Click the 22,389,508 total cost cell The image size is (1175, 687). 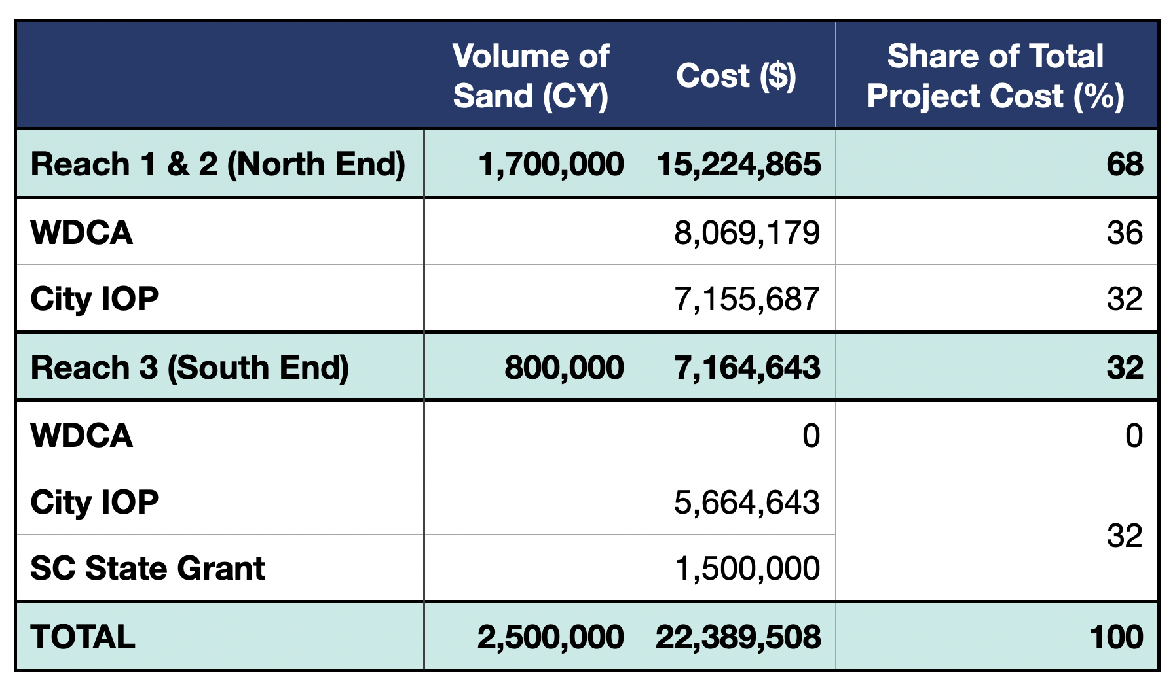(x=737, y=637)
